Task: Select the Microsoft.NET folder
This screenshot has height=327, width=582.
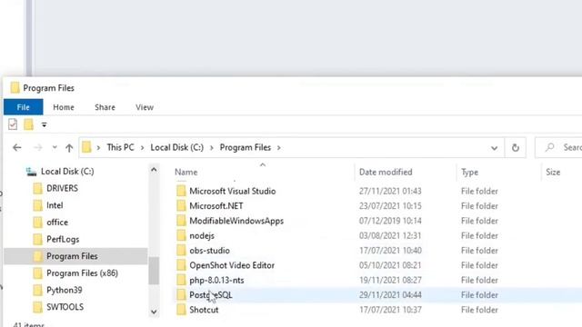Action: click(216, 206)
